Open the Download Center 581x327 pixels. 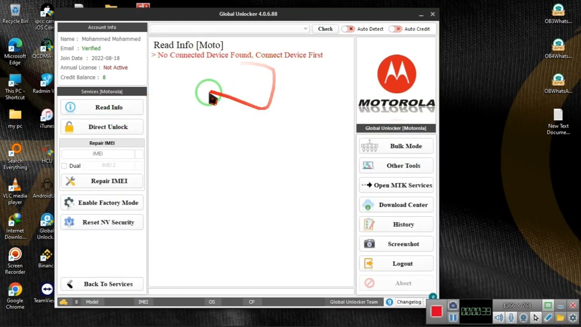(396, 205)
